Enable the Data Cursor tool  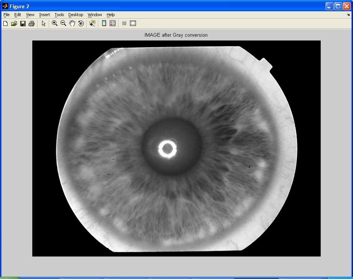point(92,24)
